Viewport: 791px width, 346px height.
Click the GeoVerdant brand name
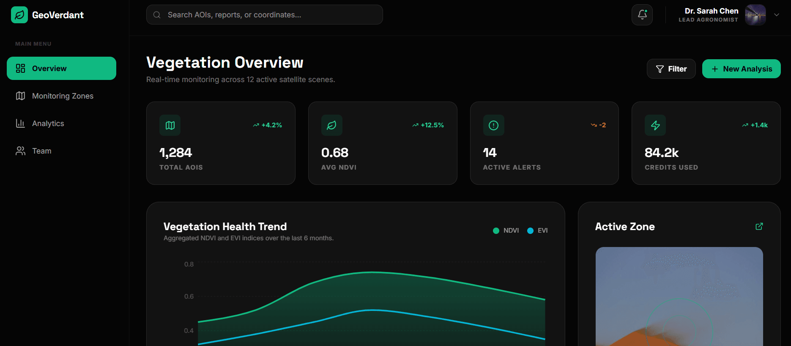(x=58, y=15)
